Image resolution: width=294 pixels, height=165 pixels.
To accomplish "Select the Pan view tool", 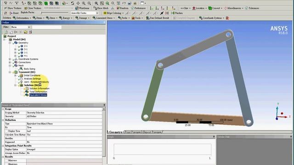I will [78, 3].
